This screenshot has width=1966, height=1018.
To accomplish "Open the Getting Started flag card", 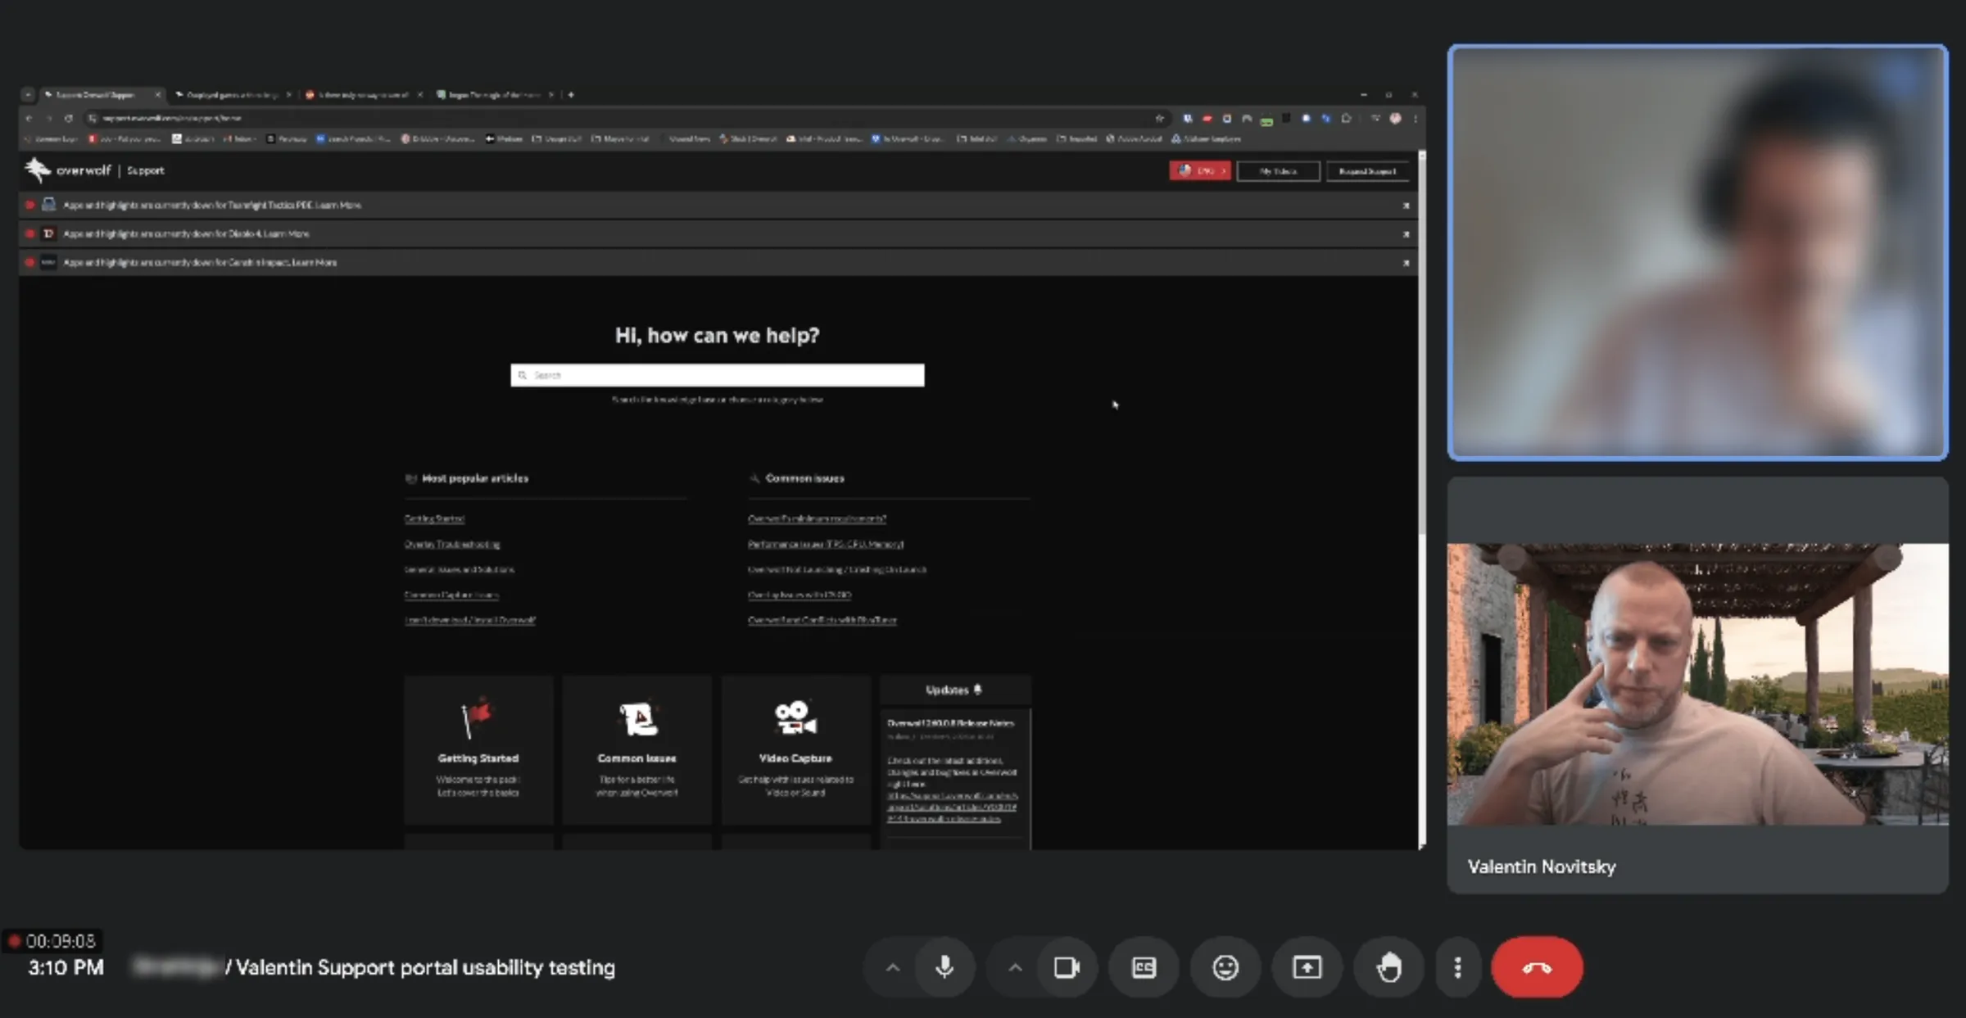I will [478, 749].
